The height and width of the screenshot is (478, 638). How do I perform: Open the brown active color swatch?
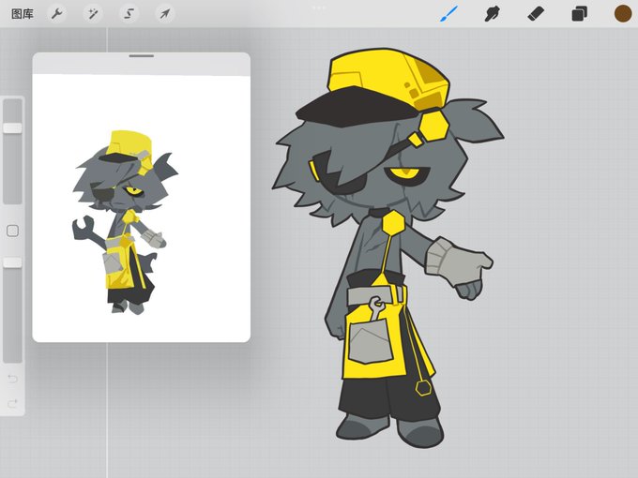(623, 14)
